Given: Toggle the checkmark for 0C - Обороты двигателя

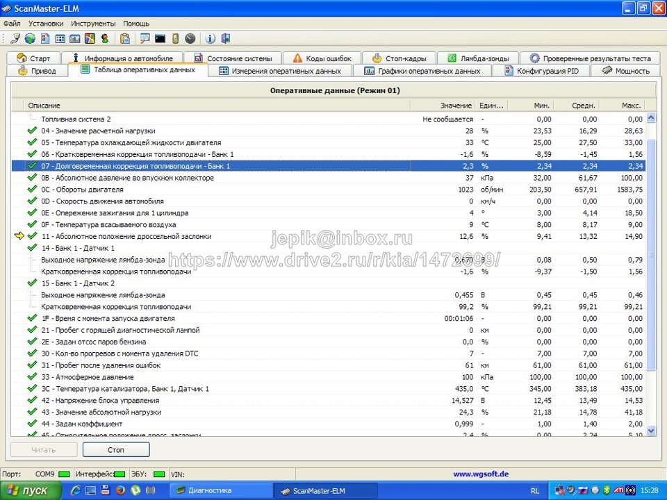Looking at the screenshot, I should point(32,190).
